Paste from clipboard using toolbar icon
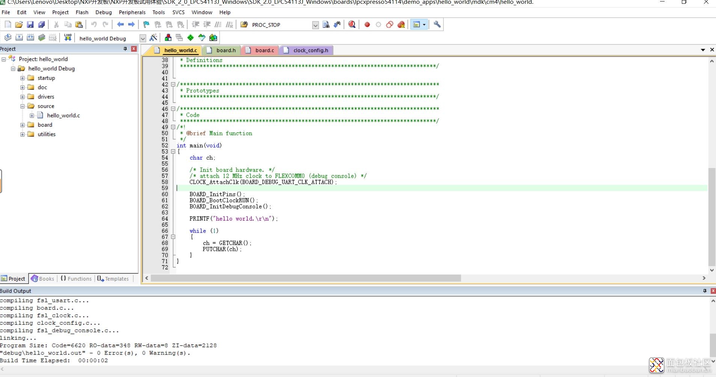Screen dimensions: 716x377 [79, 25]
